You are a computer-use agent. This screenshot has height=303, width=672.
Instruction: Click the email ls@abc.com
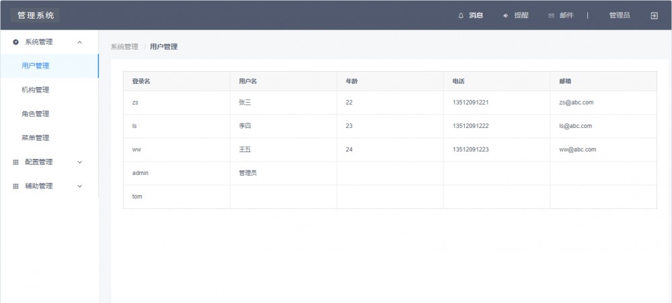[x=576, y=126]
